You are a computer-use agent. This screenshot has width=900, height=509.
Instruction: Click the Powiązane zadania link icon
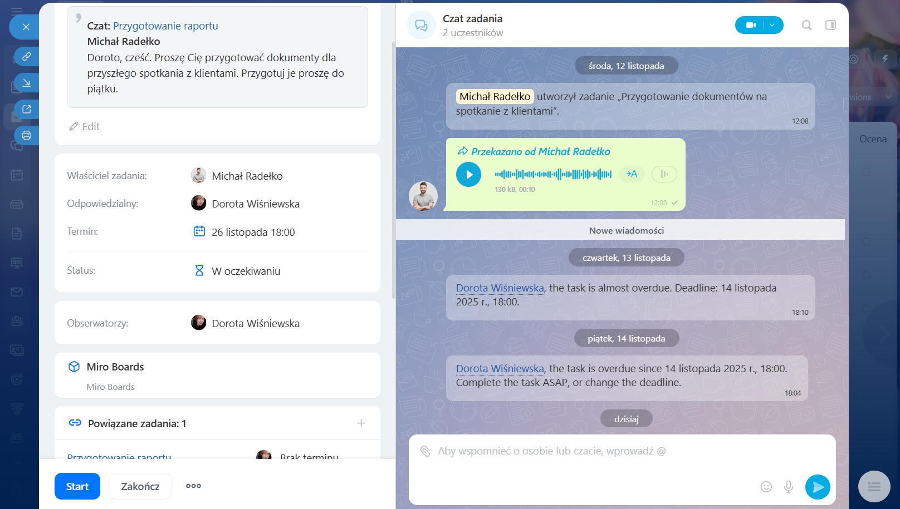coord(75,423)
